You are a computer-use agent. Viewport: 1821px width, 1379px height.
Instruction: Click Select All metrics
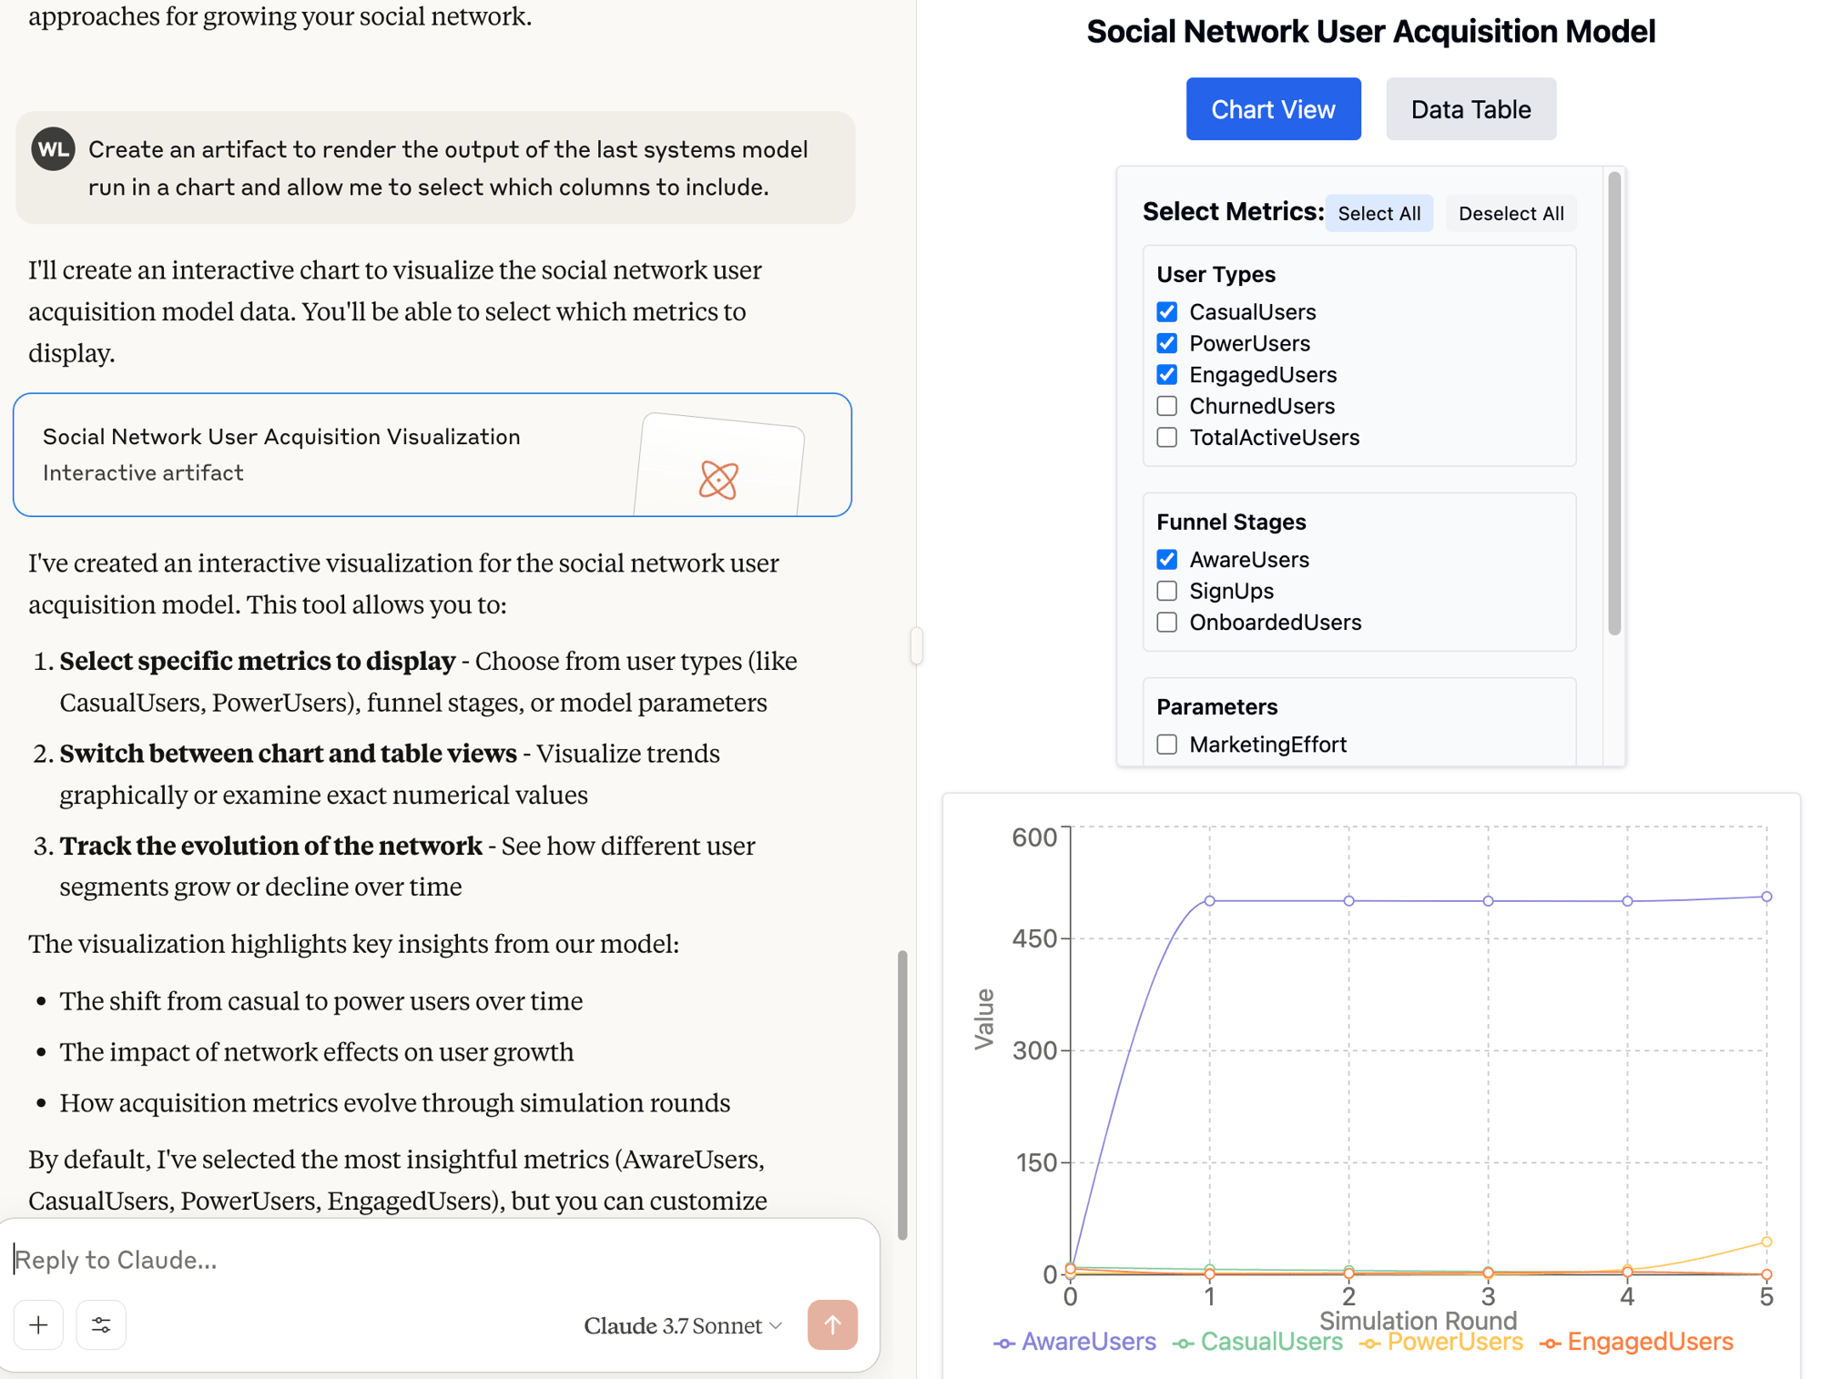pos(1378,213)
